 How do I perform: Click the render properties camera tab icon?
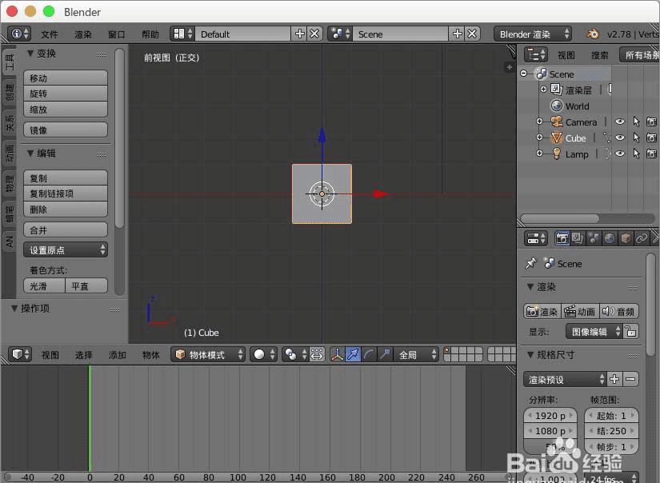pyautogui.click(x=562, y=238)
